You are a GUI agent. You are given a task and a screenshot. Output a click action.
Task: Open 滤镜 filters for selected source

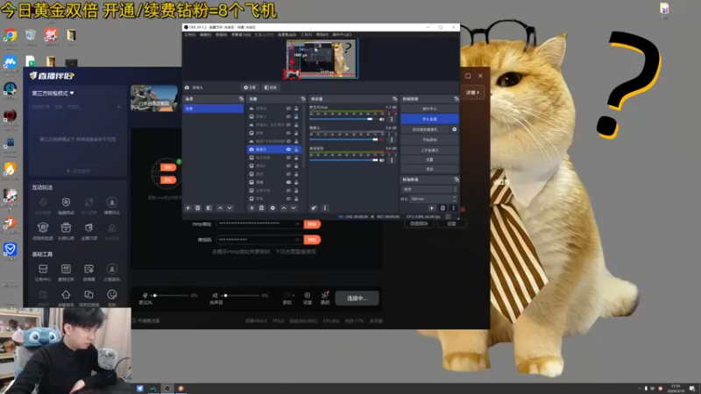coord(270,88)
